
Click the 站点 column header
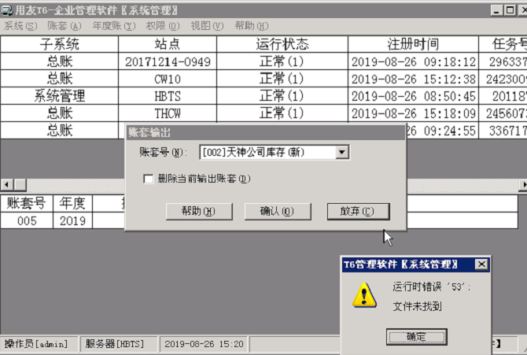coord(168,44)
